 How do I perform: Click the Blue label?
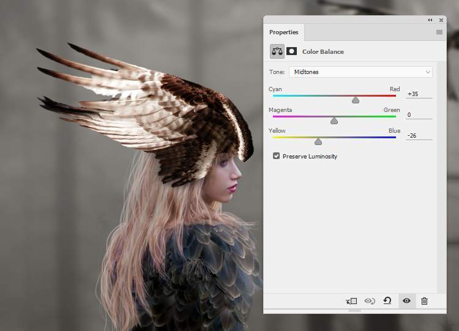click(x=394, y=130)
